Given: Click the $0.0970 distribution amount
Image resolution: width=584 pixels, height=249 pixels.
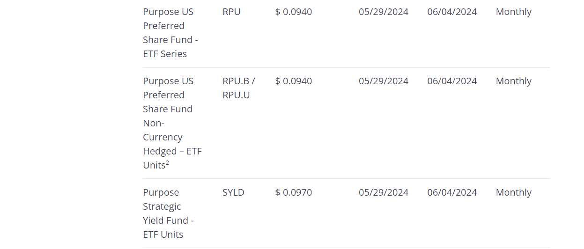Looking at the screenshot, I should click(x=294, y=192).
